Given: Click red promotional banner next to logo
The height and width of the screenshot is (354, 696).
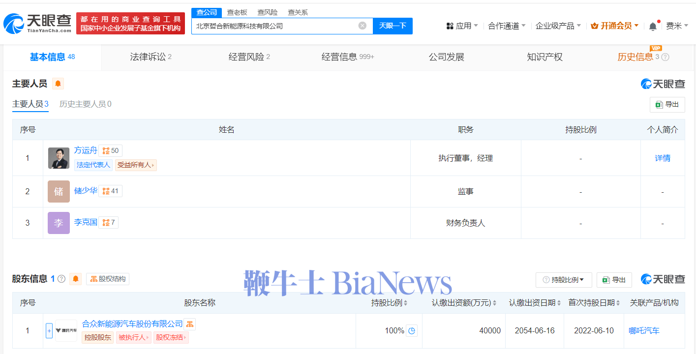Looking at the screenshot, I should click(130, 23).
